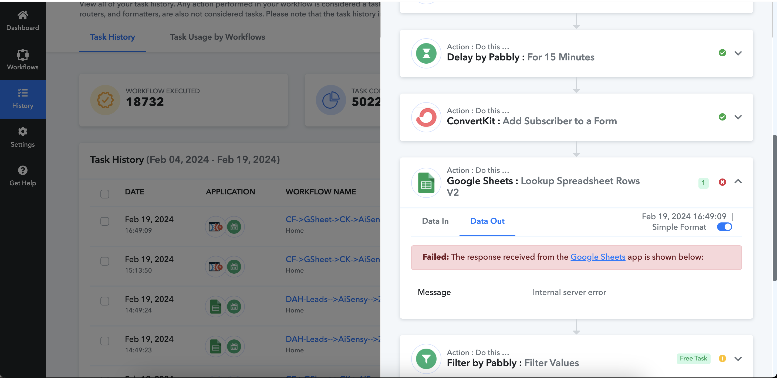
Task: Click green success check on ConvertKit step
Action: (x=722, y=117)
